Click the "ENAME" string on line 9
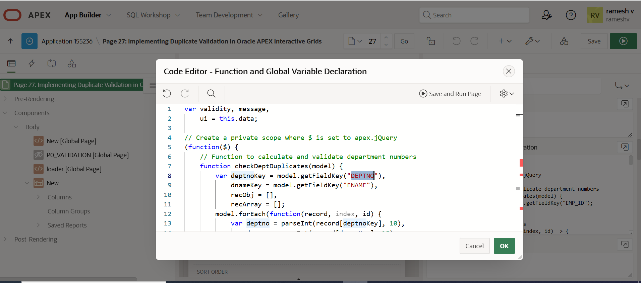The height and width of the screenshot is (283, 641). point(356,185)
